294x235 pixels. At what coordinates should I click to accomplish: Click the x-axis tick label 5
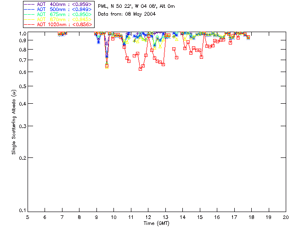(x=28, y=217)
